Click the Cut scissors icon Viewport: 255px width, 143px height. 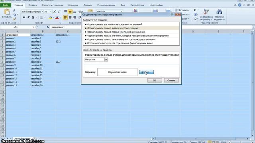tap(14, 10)
